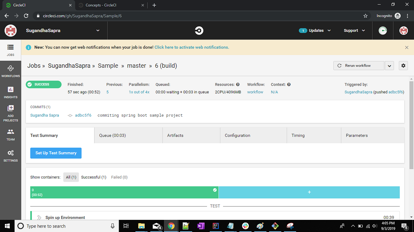Open the Timing tab

coord(298,135)
